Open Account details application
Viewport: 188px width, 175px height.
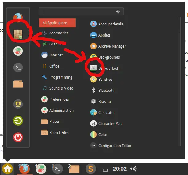107,24
